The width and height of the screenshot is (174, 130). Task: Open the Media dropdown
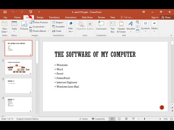pyautogui.click(x=154, y=26)
